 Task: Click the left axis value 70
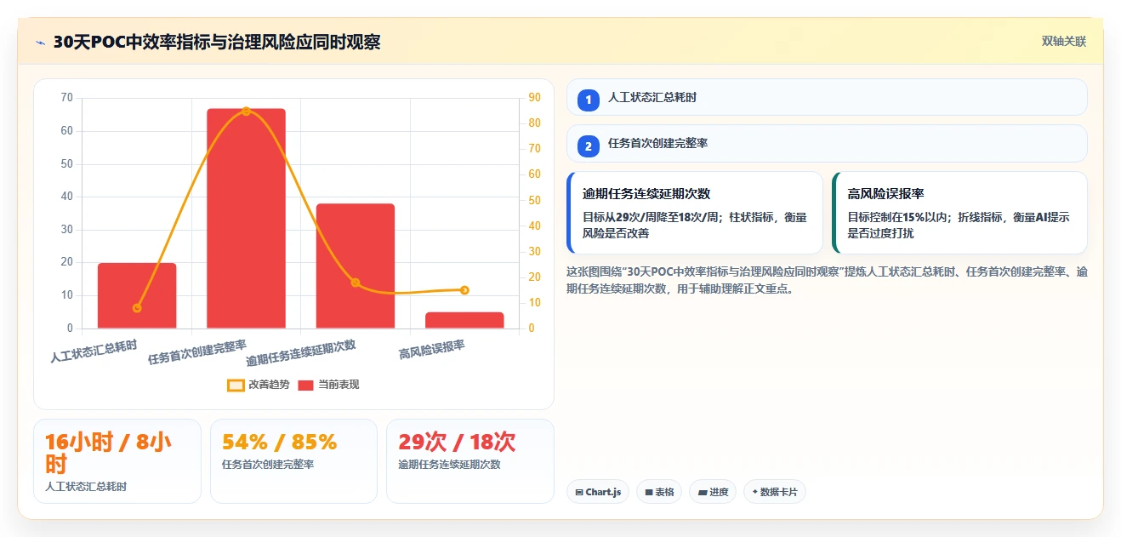click(x=67, y=98)
